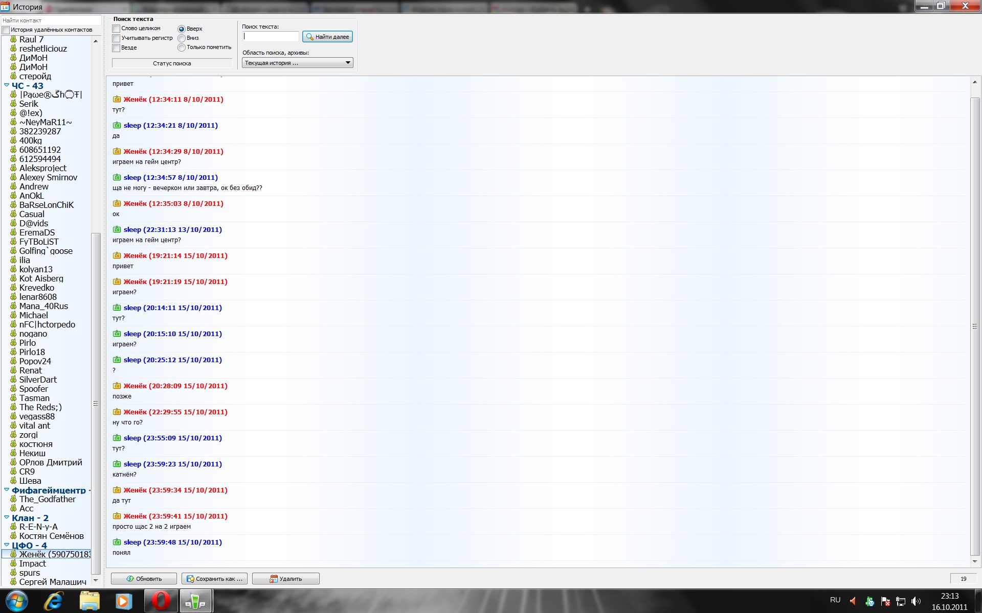Toggle Учитывать регистр checkbox

click(x=116, y=38)
